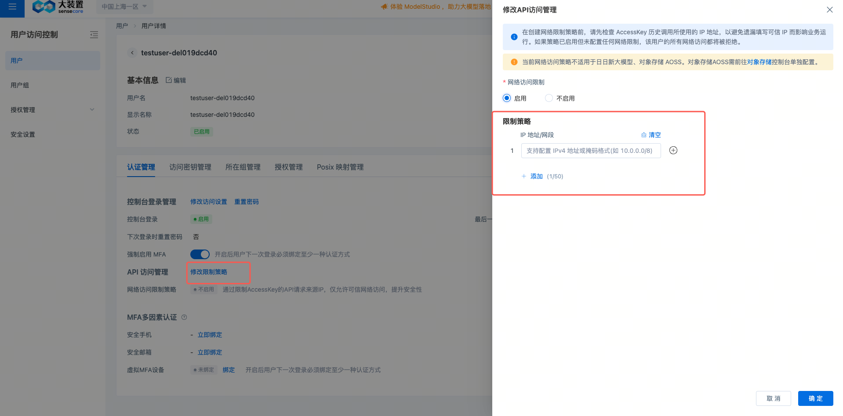Click the 用户详情 breadcrumb text
Screen dimensions: 843x416
[x=154, y=26]
